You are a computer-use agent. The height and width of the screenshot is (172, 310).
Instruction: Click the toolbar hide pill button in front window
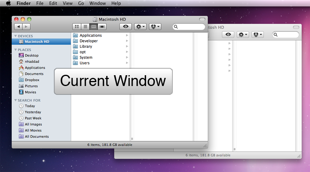pos(202,19)
